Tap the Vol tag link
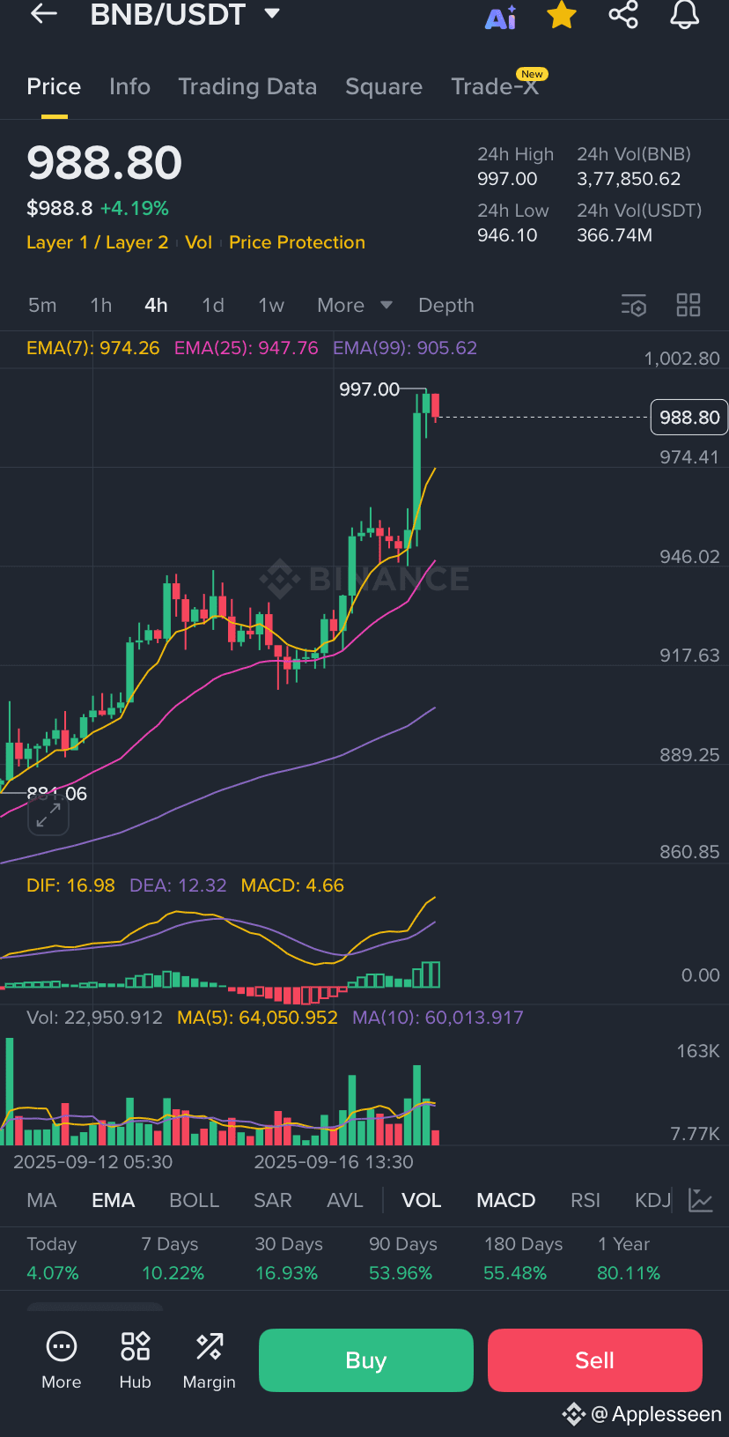This screenshot has height=1437, width=729. (198, 242)
